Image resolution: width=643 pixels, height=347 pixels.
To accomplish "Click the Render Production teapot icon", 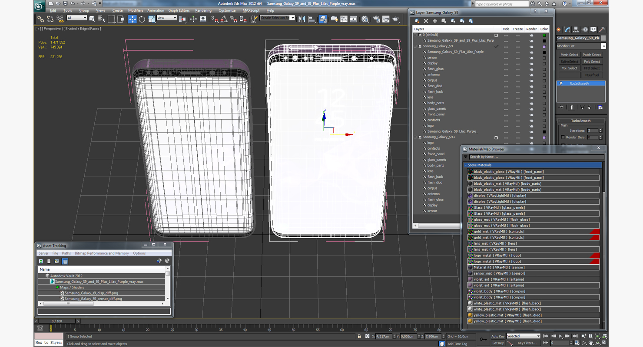I will pyautogui.click(x=395, y=19).
